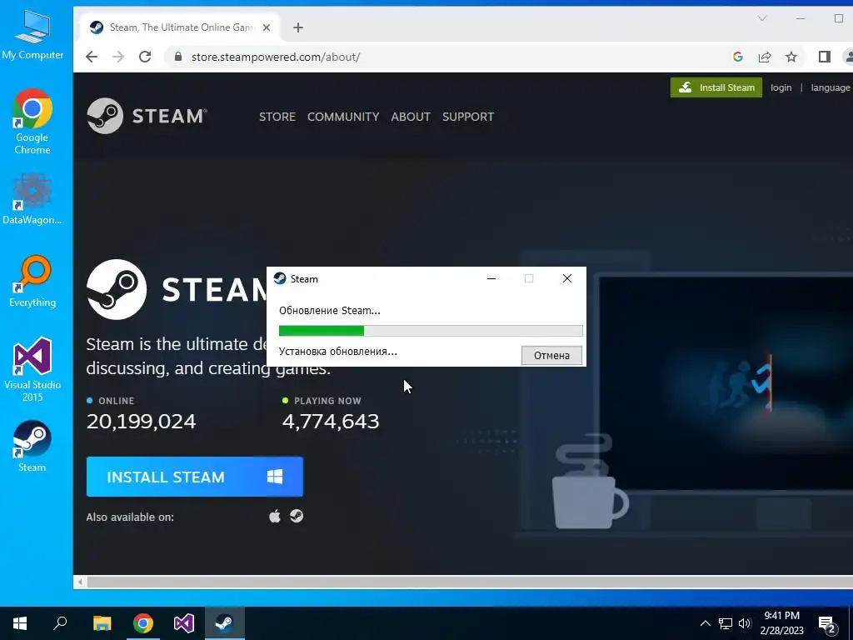Go forward in Chrome
Viewport: 853px width, 640px height.
point(118,57)
